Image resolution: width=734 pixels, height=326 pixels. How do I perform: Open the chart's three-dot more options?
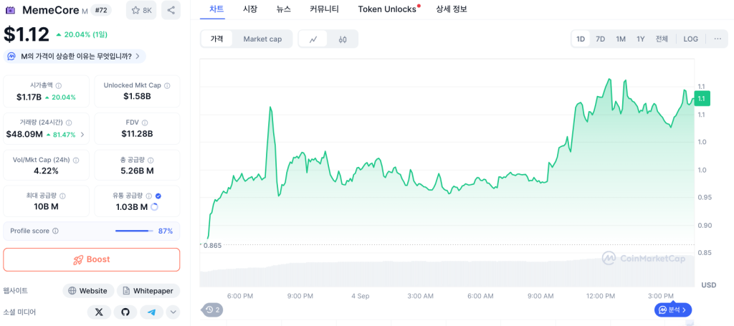point(718,39)
